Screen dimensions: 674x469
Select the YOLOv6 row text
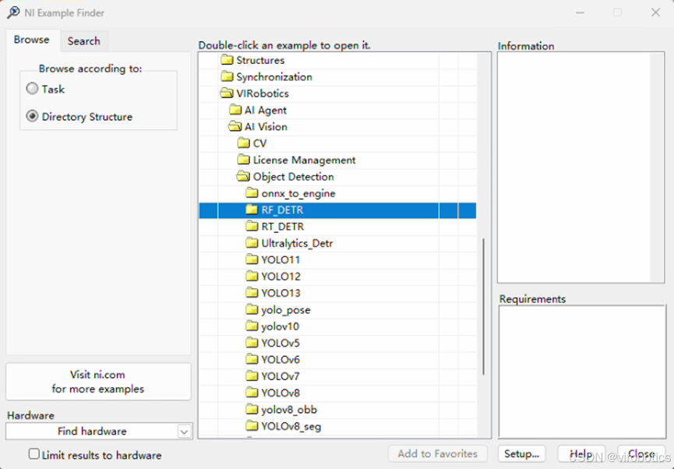coord(281,360)
